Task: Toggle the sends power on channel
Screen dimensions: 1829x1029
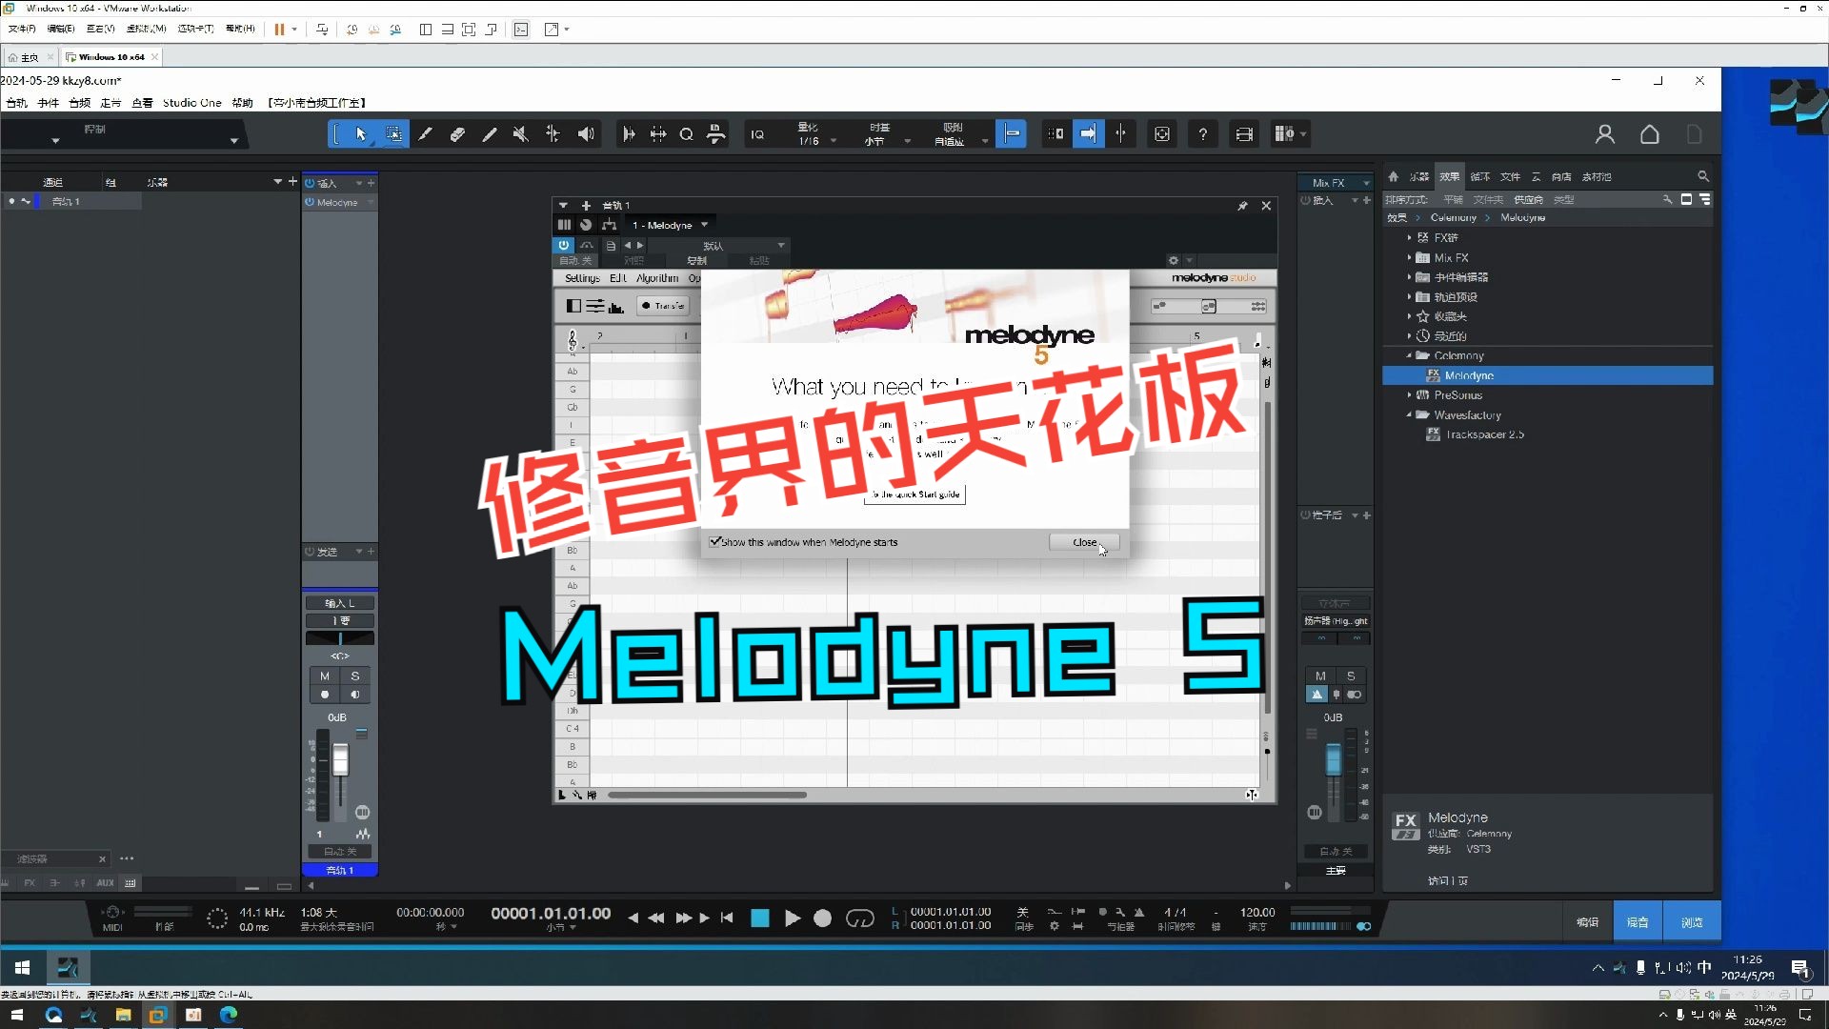Action: [310, 552]
